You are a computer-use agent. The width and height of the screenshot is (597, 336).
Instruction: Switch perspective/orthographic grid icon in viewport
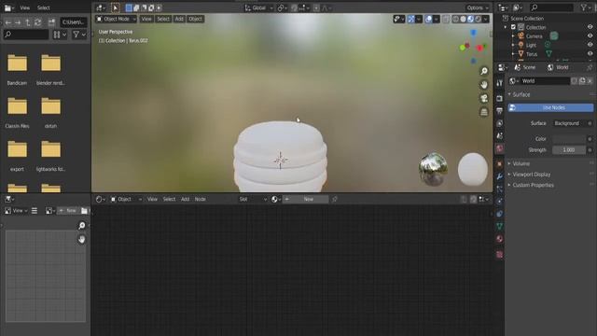484,112
